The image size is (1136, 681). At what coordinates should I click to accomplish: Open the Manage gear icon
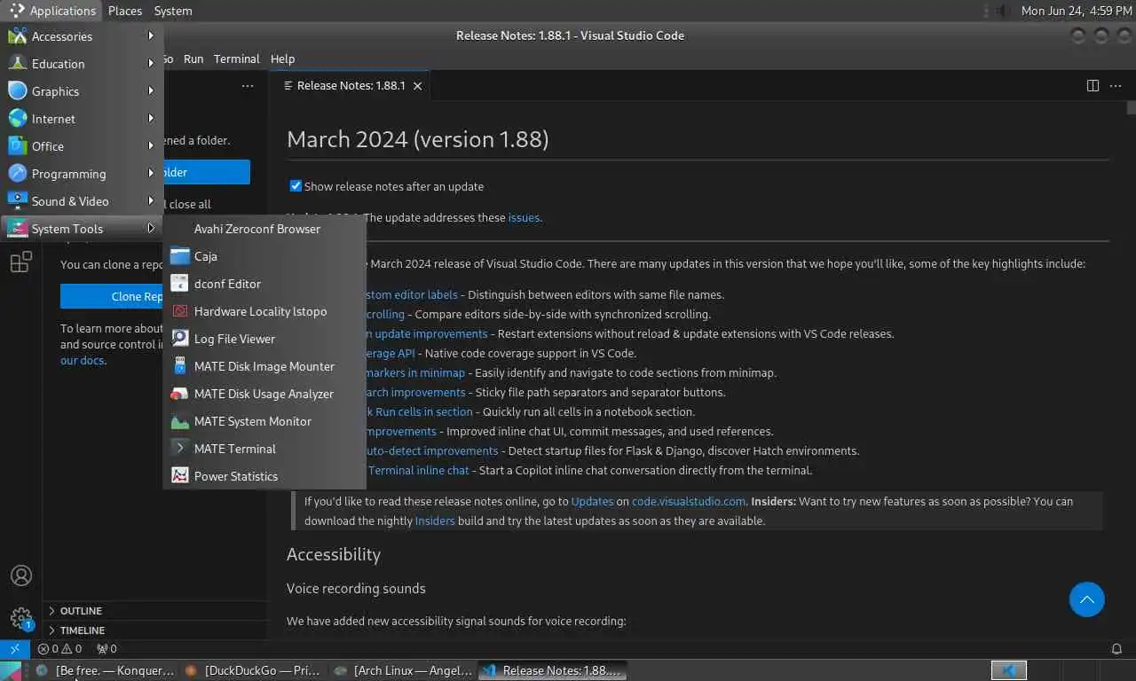(x=21, y=617)
